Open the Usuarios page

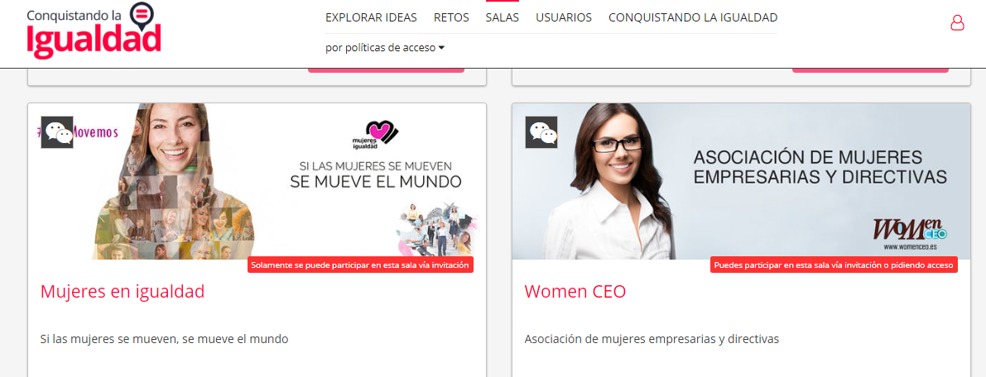tap(564, 17)
